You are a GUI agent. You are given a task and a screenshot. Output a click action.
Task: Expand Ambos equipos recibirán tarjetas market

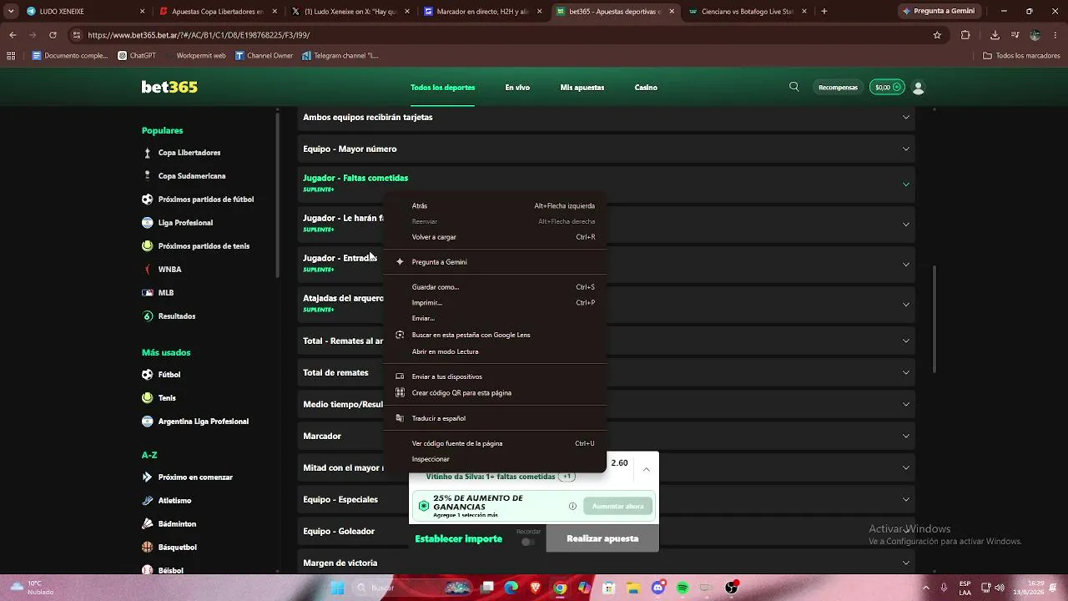coord(607,117)
